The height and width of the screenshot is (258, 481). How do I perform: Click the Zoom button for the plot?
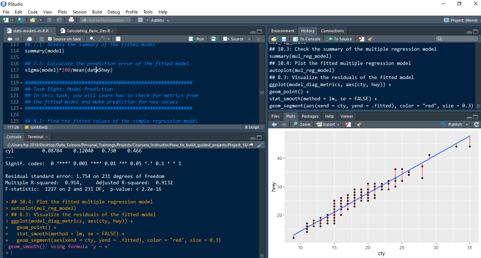tap(302, 124)
